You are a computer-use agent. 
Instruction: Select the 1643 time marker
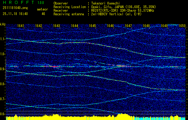point(56,26)
